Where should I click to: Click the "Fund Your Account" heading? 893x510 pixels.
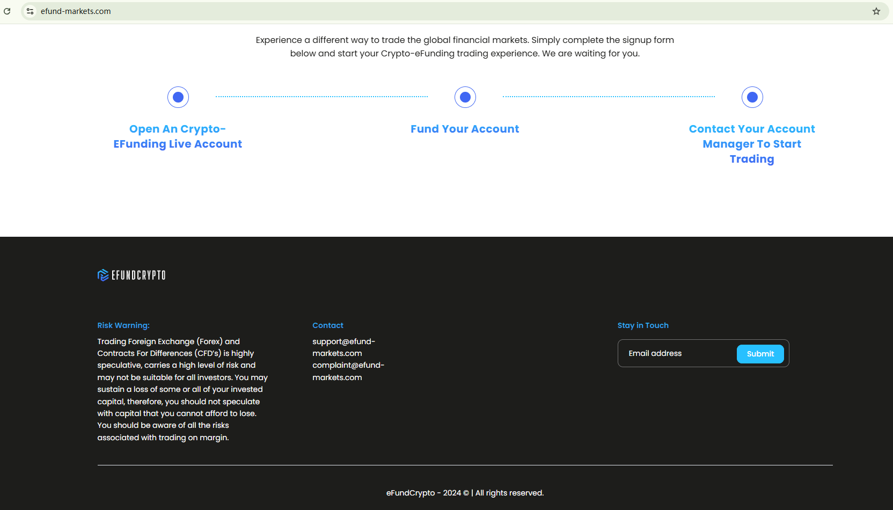[x=465, y=129]
